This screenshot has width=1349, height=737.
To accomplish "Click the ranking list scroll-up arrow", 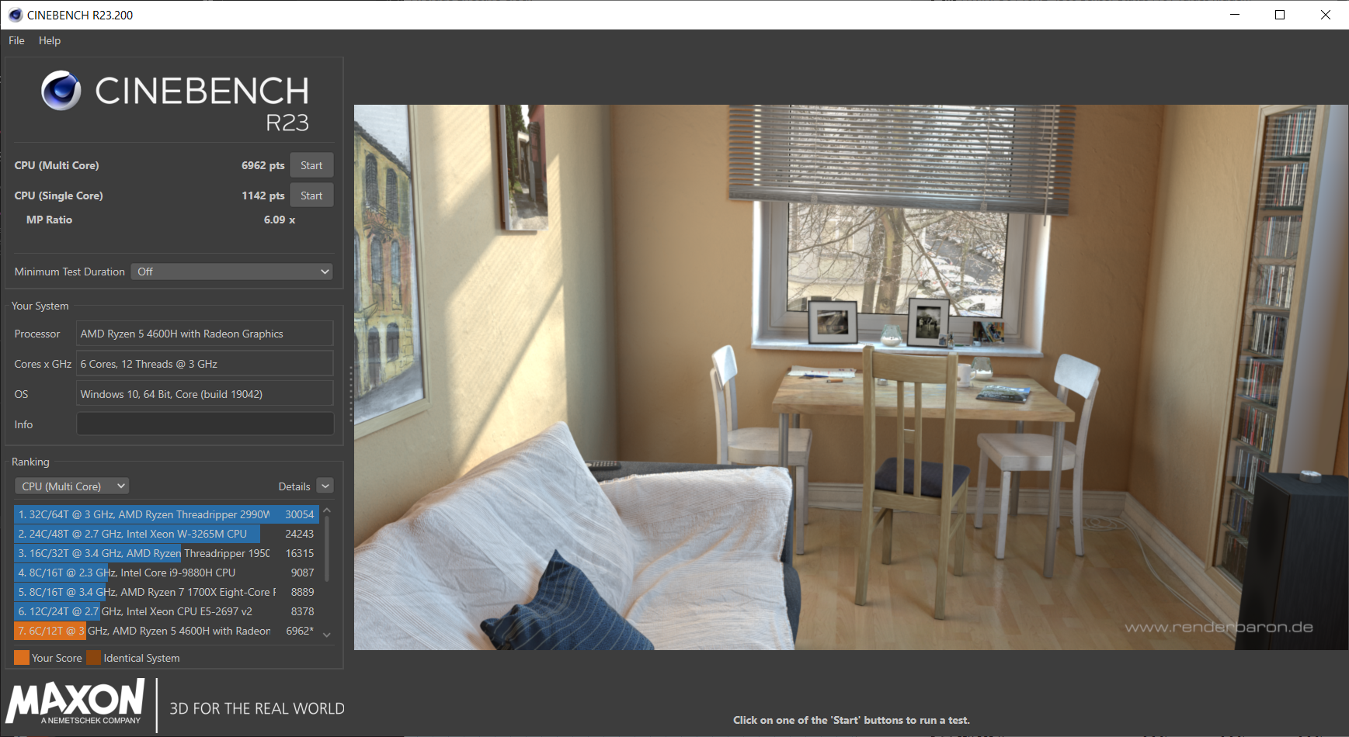I will coord(327,510).
